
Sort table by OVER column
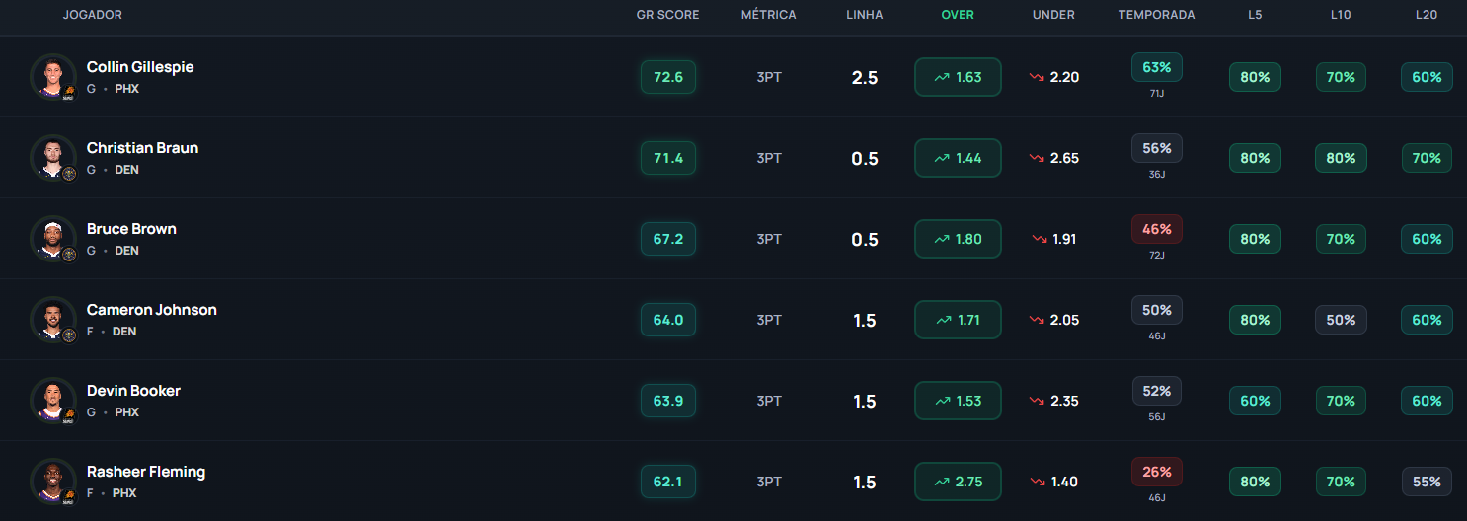pos(958,15)
